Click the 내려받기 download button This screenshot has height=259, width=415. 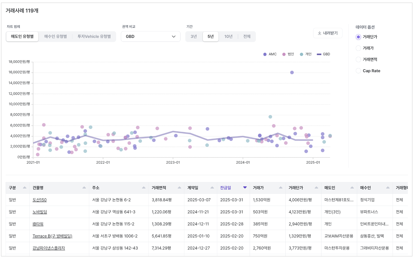coord(328,33)
